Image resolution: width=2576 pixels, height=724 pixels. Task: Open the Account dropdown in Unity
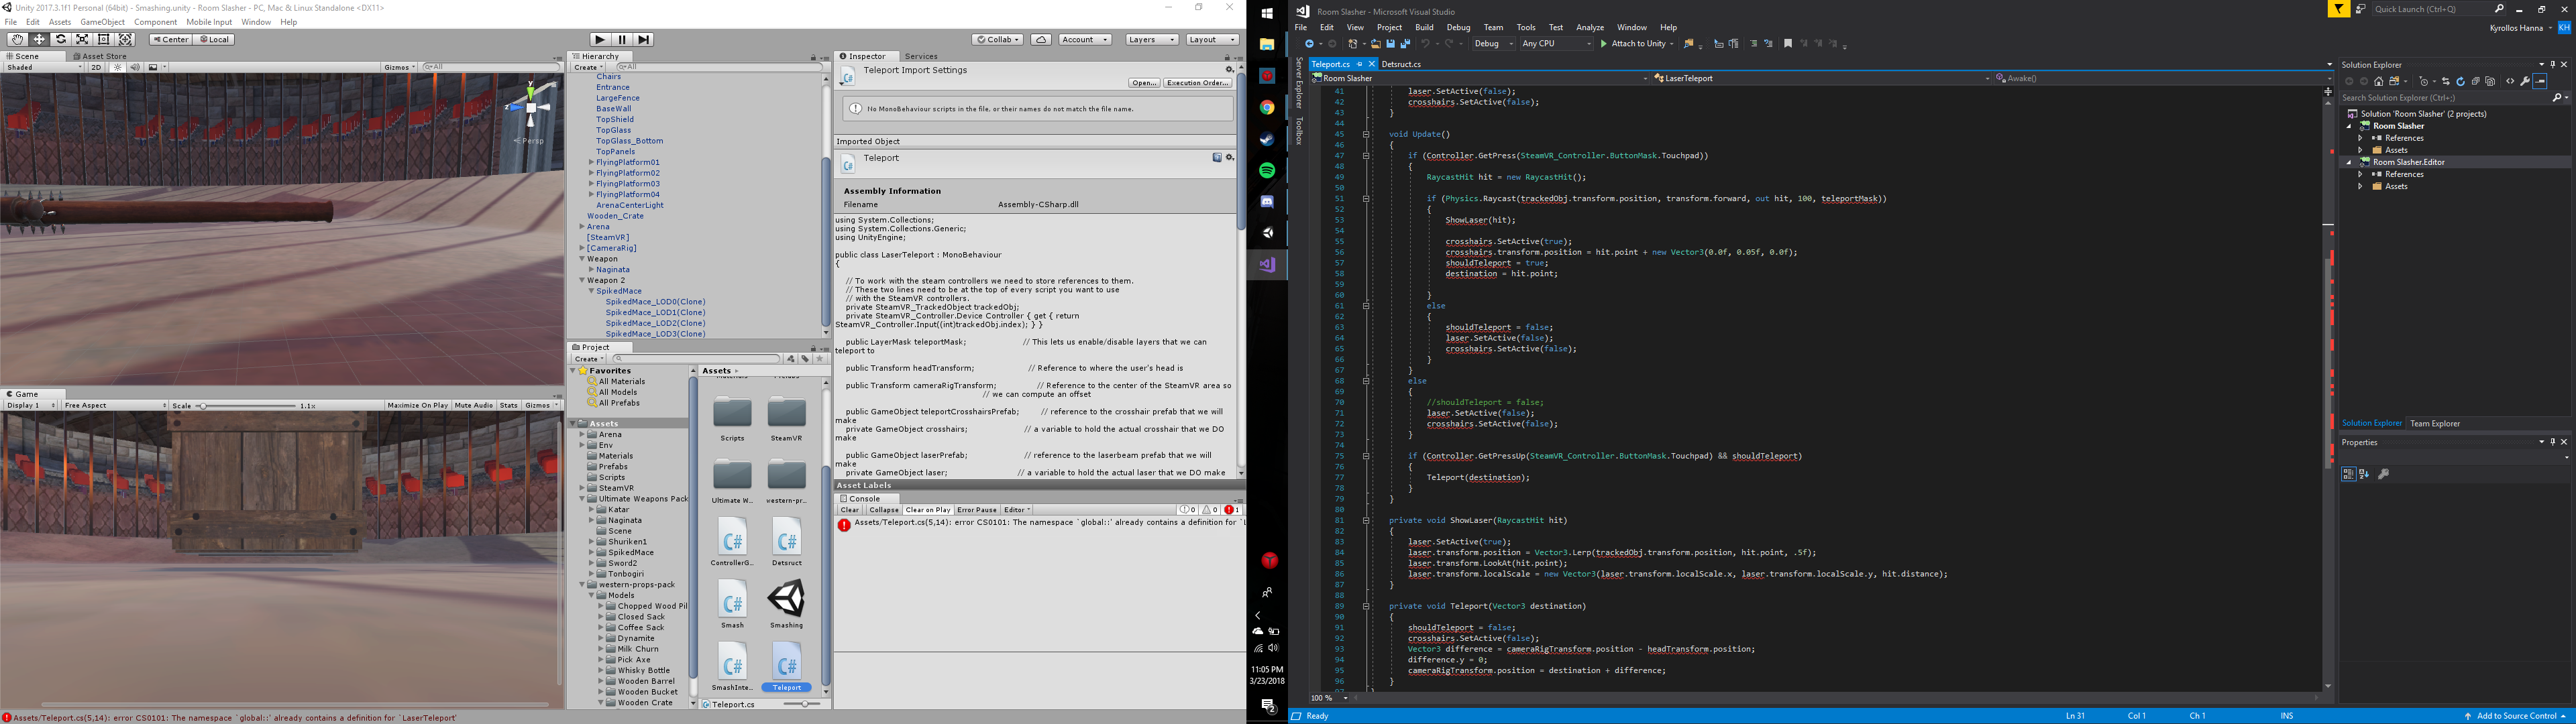(x=1085, y=39)
